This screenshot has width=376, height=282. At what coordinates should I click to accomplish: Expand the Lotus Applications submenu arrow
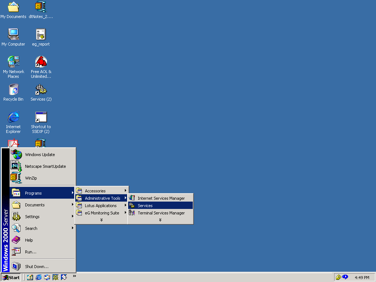tap(126, 205)
